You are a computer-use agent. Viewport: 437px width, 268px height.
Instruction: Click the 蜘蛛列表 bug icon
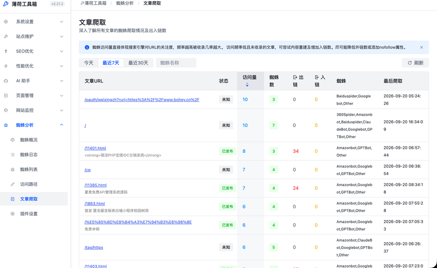[12, 169]
